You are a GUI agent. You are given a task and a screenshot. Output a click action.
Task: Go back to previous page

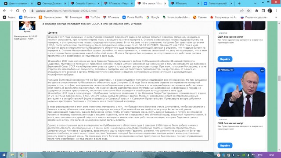coord(4,11)
